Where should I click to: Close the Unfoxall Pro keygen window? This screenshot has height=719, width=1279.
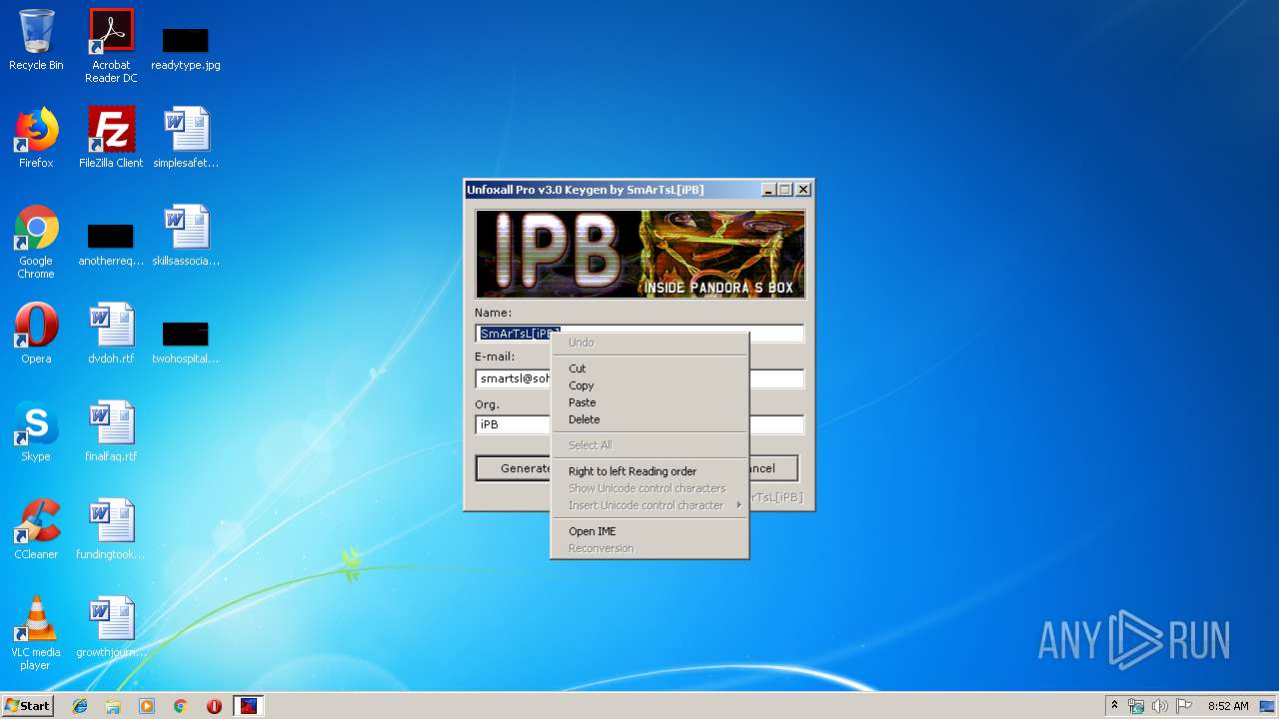click(803, 190)
